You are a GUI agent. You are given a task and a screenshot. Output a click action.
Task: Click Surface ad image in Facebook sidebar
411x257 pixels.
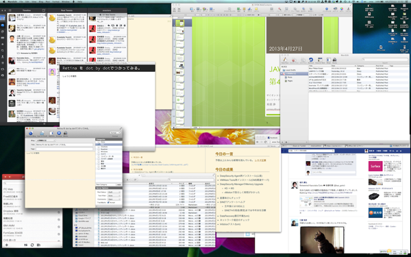pos(375,167)
